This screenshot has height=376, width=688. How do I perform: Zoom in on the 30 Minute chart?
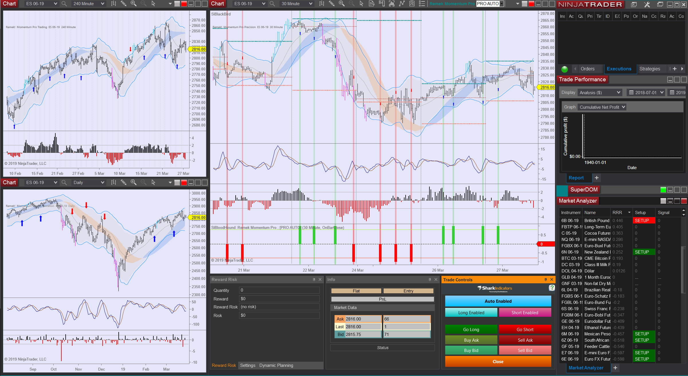(x=342, y=4)
